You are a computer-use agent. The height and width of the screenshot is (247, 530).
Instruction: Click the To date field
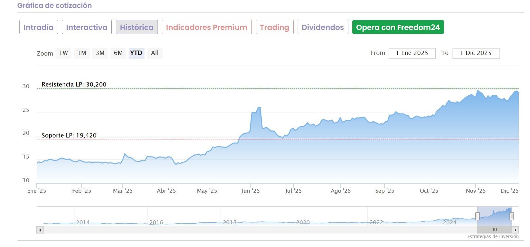476,53
